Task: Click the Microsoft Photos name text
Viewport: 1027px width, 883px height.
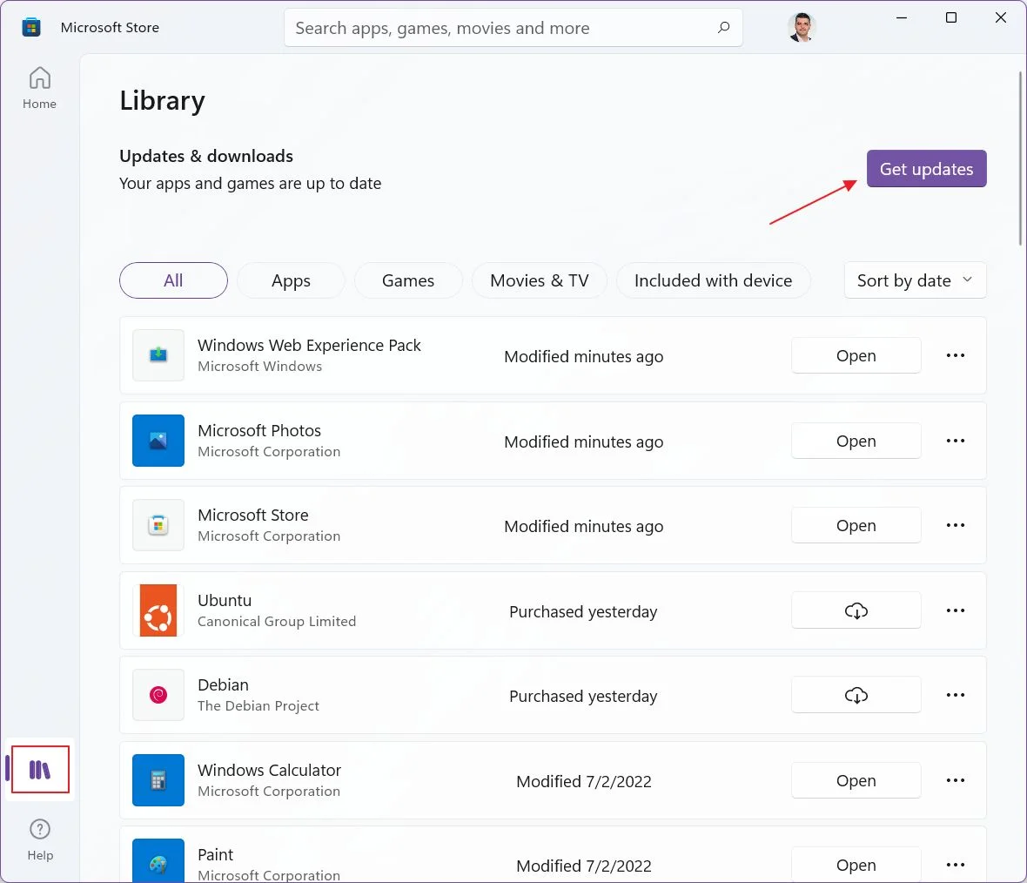Action: [x=259, y=431]
